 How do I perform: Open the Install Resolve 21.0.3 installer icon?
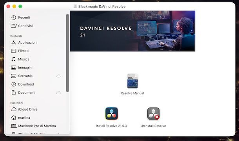[112, 114]
